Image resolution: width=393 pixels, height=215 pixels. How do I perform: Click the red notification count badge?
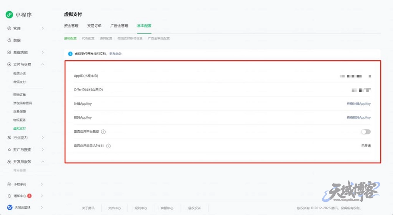click(29, 196)
